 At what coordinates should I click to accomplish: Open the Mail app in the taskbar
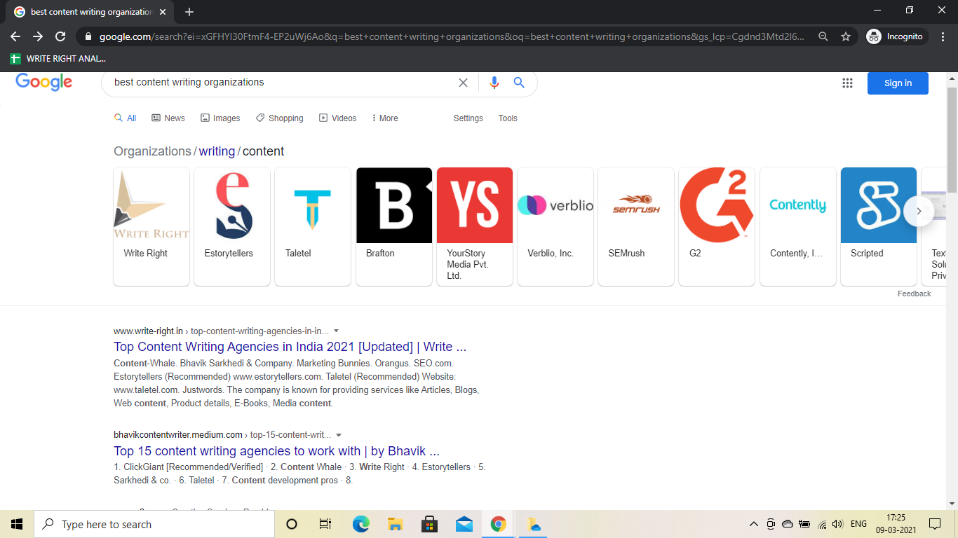click(x=464, y=524)
